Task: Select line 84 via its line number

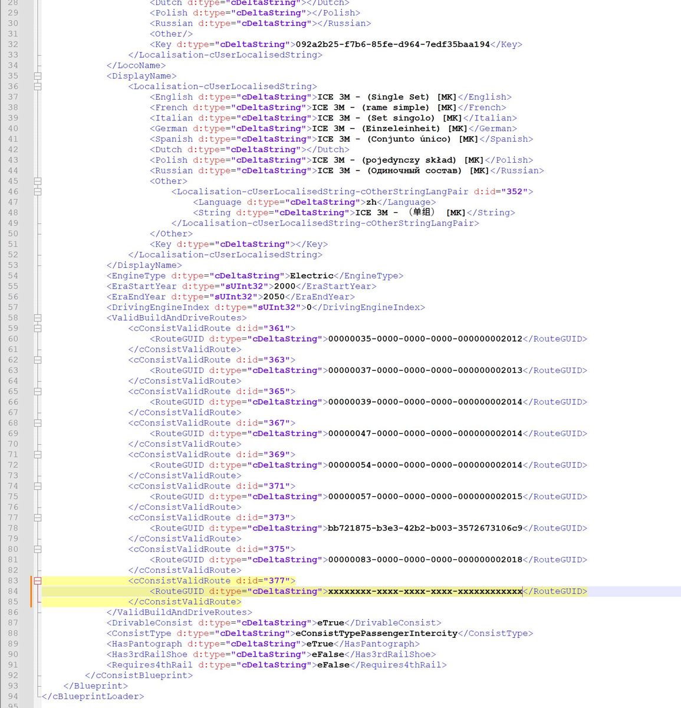Action: click(13, 591)
